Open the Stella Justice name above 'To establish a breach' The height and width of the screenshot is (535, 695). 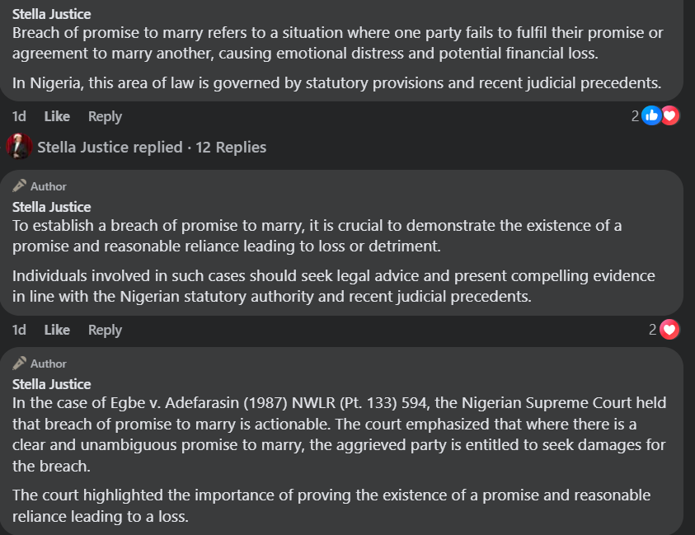point(51,206)
